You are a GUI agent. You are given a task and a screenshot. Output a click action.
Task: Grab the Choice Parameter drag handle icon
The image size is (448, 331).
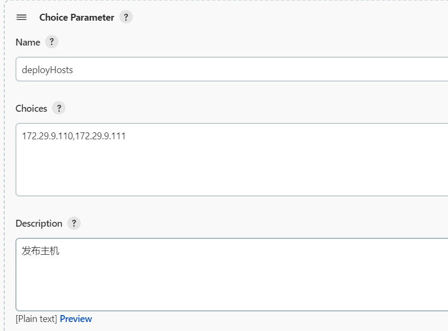[21, 17]
